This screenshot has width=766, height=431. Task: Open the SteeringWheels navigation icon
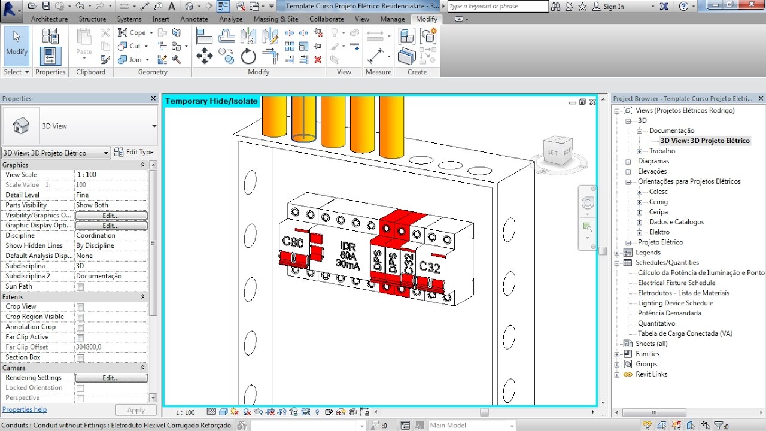click(588, 204)
